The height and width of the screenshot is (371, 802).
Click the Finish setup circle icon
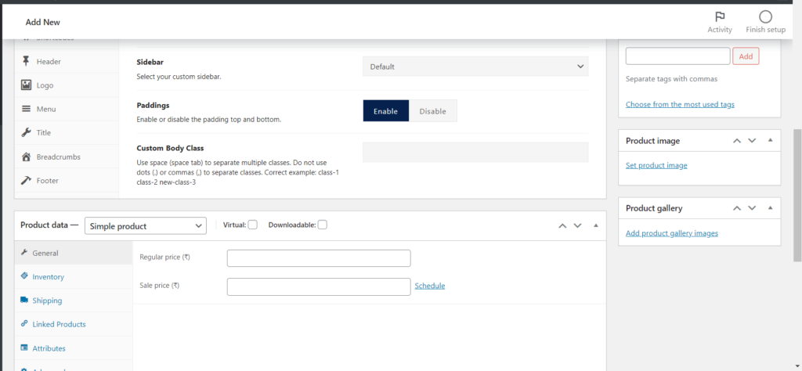(765, 16)
